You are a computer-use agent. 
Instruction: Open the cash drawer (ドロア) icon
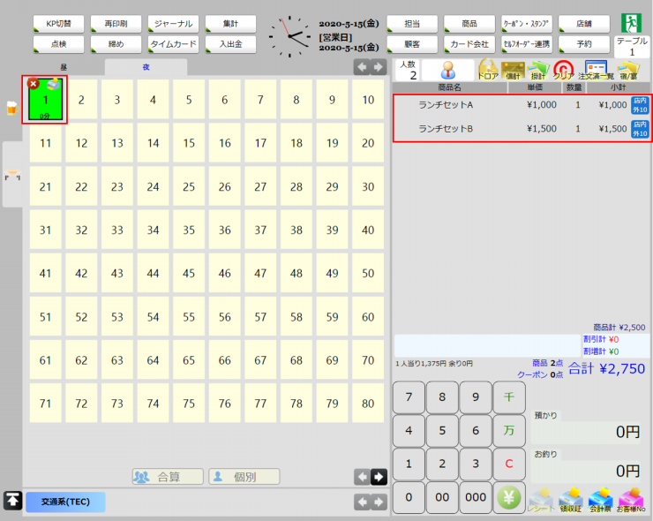pos(488,70)
